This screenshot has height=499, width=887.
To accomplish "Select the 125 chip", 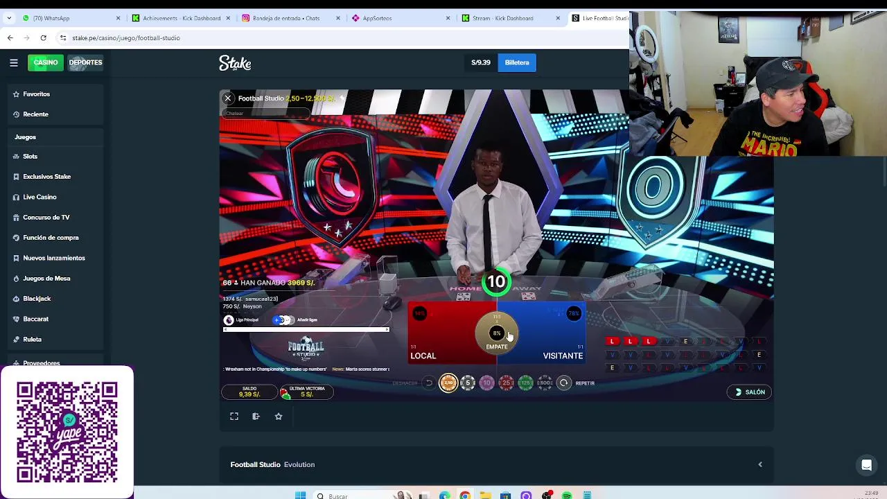I will pyautogui.click(x=526, y=383).
